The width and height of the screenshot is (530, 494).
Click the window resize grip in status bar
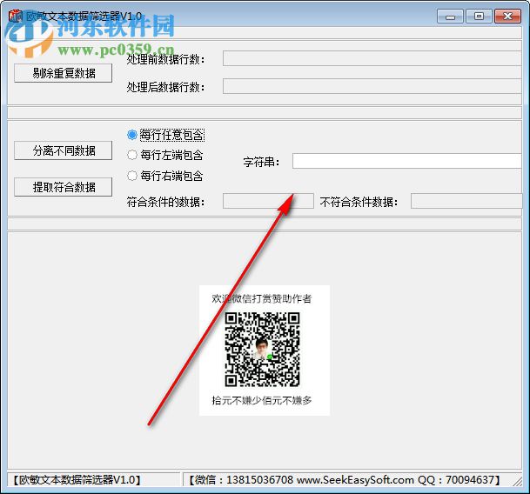pos(517,481)
